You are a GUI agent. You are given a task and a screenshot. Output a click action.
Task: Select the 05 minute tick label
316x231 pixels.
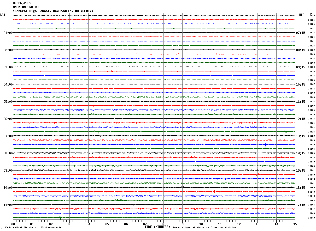pos(107,224)
